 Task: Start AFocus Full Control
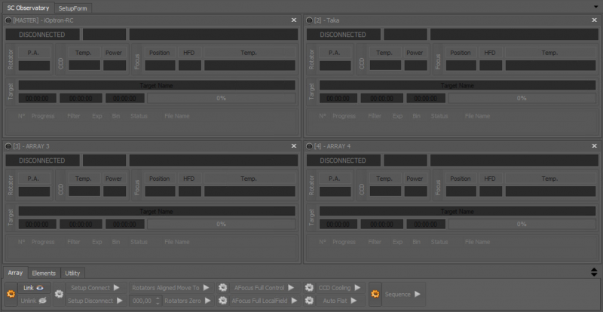(x=265, y=288)
